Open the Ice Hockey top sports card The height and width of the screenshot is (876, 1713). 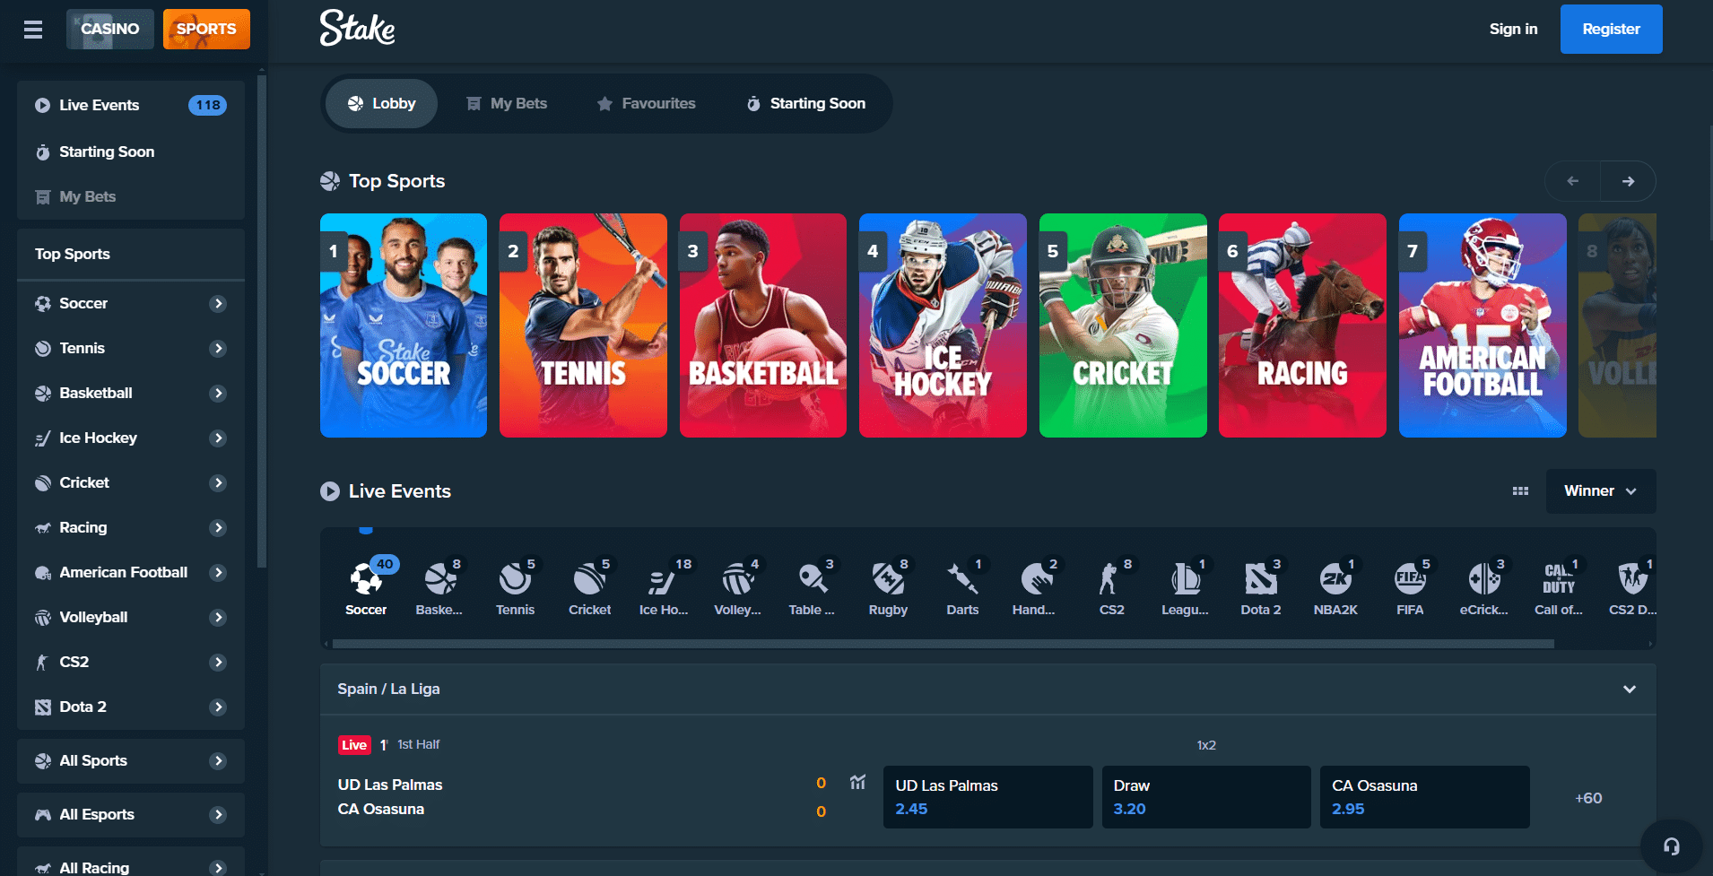coord(943,325)
